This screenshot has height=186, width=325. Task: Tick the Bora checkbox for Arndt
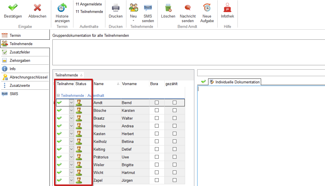(x=157, y=103)
